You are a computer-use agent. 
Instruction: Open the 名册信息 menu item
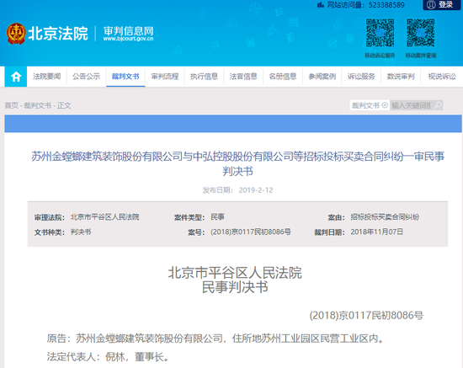coord(283,77)
